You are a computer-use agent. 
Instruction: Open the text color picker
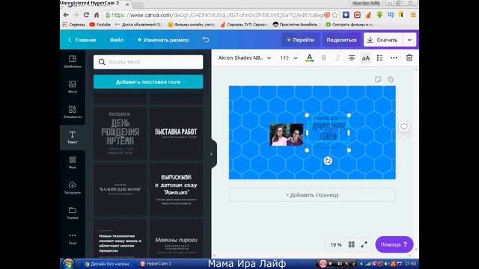(x=309, y=58)
